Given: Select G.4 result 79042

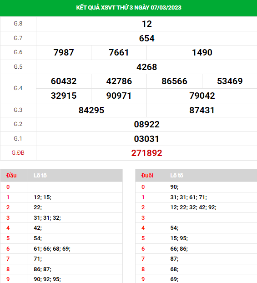Looking at the screenshot, I should (202, 96).
